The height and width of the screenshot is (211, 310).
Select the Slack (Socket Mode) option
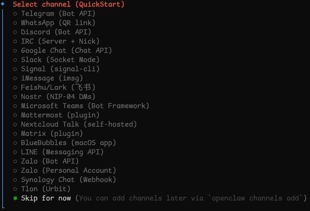click(60, 60)
